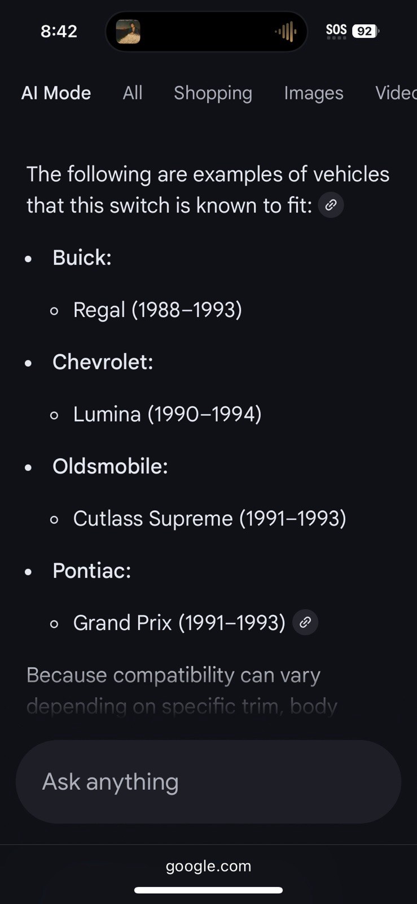417x904 pixels.
Task: Open the now-playing album thumbnail in Dynamic Island
Action: coord(128,31)
